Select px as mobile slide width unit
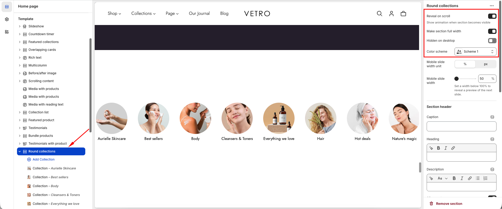502x209 pixels. tap(486, 64)
